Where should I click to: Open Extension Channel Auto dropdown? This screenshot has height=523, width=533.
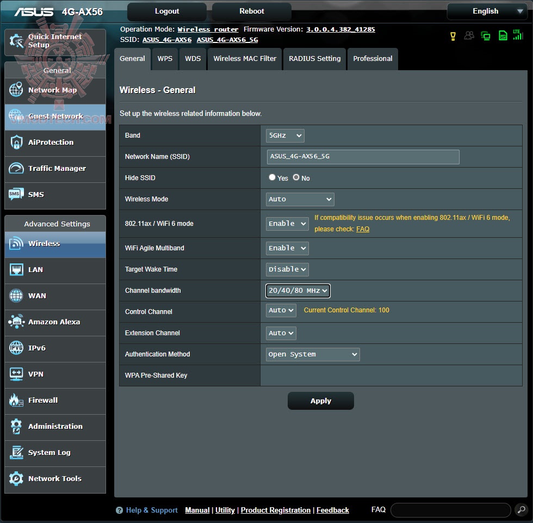[x=281, y=333]
